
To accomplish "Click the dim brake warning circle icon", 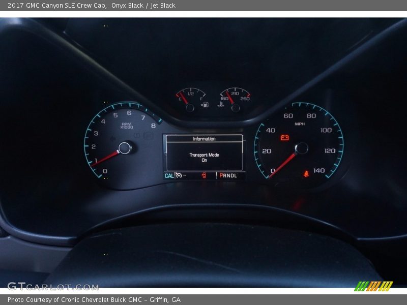I will pyautogui.click(x=149, y=136).
